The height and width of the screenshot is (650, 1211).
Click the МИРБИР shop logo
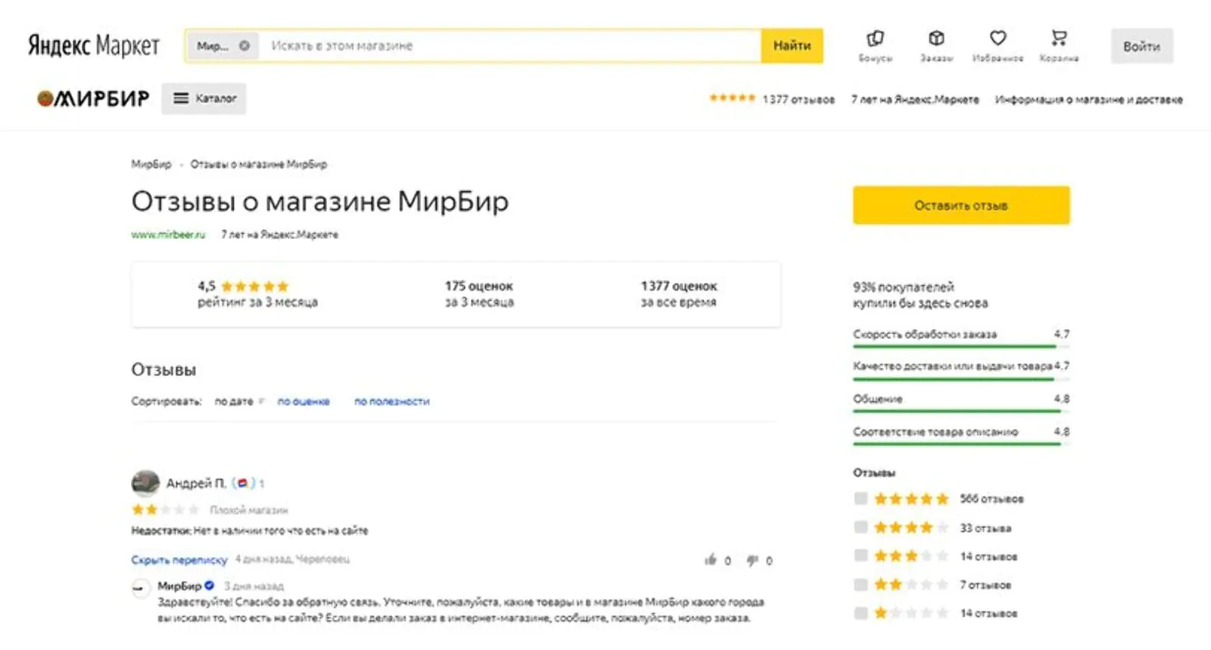[93, 98]
